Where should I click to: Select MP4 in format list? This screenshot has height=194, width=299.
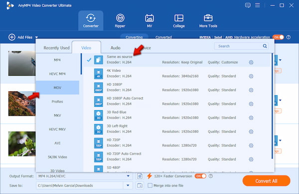pyautogui.click(x=57, y=60)
